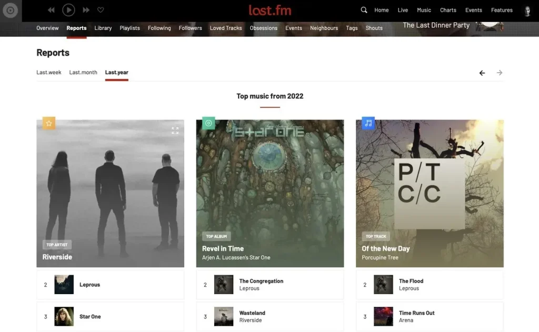Skip to the next track
Image resolution: width=539 pixels, height=332 pixels.
(86, 9)
